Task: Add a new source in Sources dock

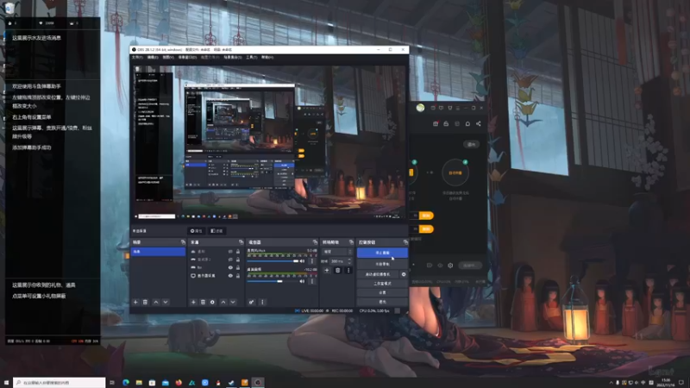Action: 193,303
